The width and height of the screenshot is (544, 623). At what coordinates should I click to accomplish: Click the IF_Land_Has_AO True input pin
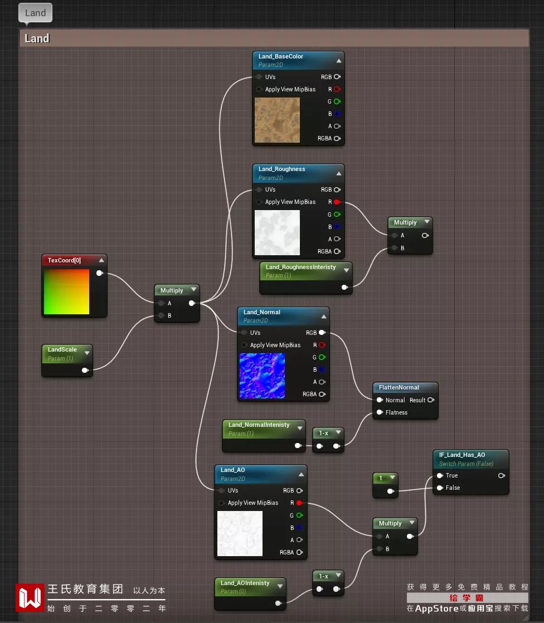click(440, 475)
